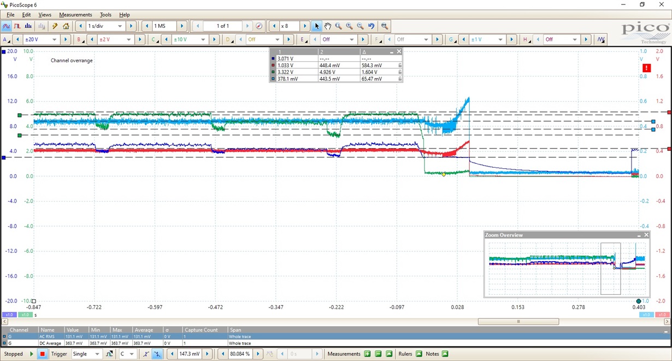Image resolution: width=672 pixels, height=361 pixels.
Task: Toggle lock on the 1.604 V ruler row
Action: [x=400, y=72]
